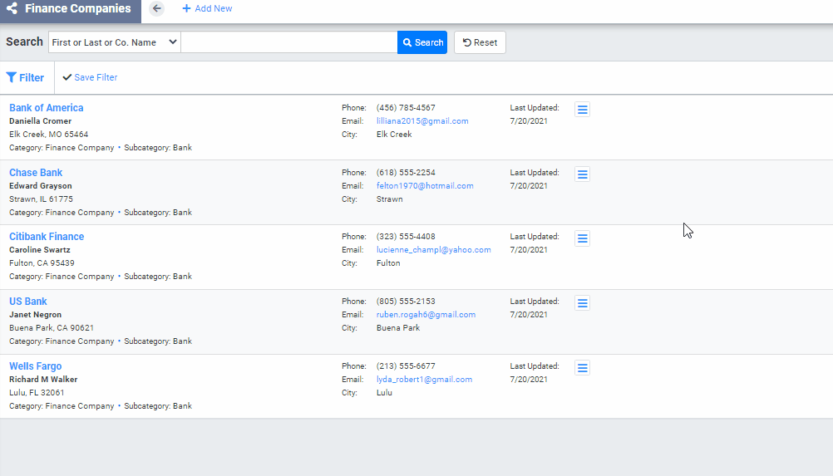Click address Strawn, IL 61775
The height and width of the screenshot is (476, 833).
(41, 199)
